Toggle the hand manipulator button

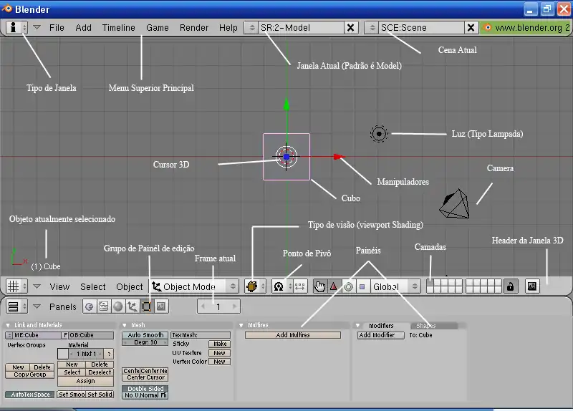pos(319,286)
